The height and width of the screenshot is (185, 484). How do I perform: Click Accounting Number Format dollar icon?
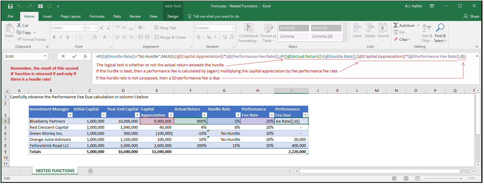tap(199, 37)
